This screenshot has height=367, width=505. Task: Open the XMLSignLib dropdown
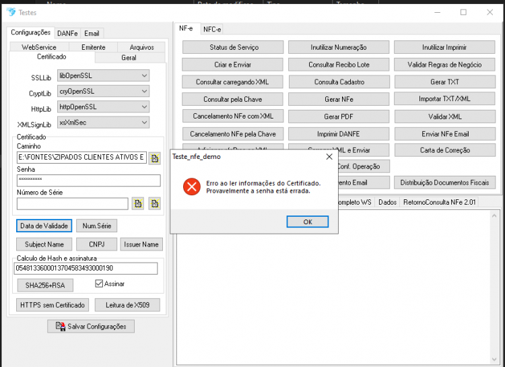103,123
